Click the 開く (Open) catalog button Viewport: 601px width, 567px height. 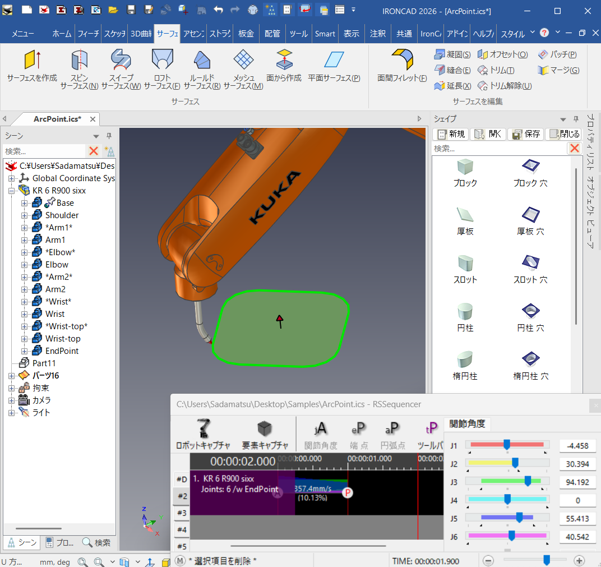488,134
